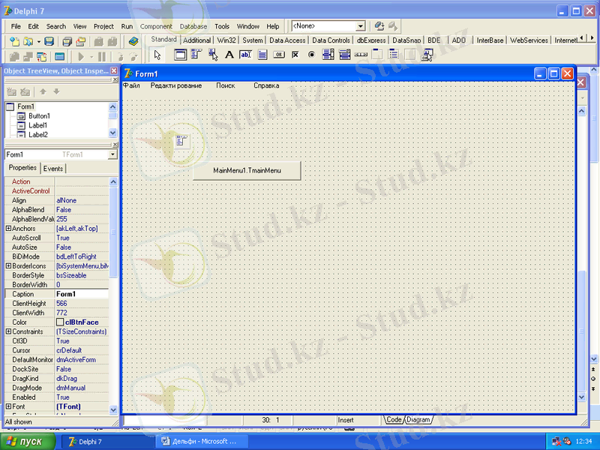The image size is (600, 450).
Task: Switch to the Additional palette tab
Action: tap(196, 40)
